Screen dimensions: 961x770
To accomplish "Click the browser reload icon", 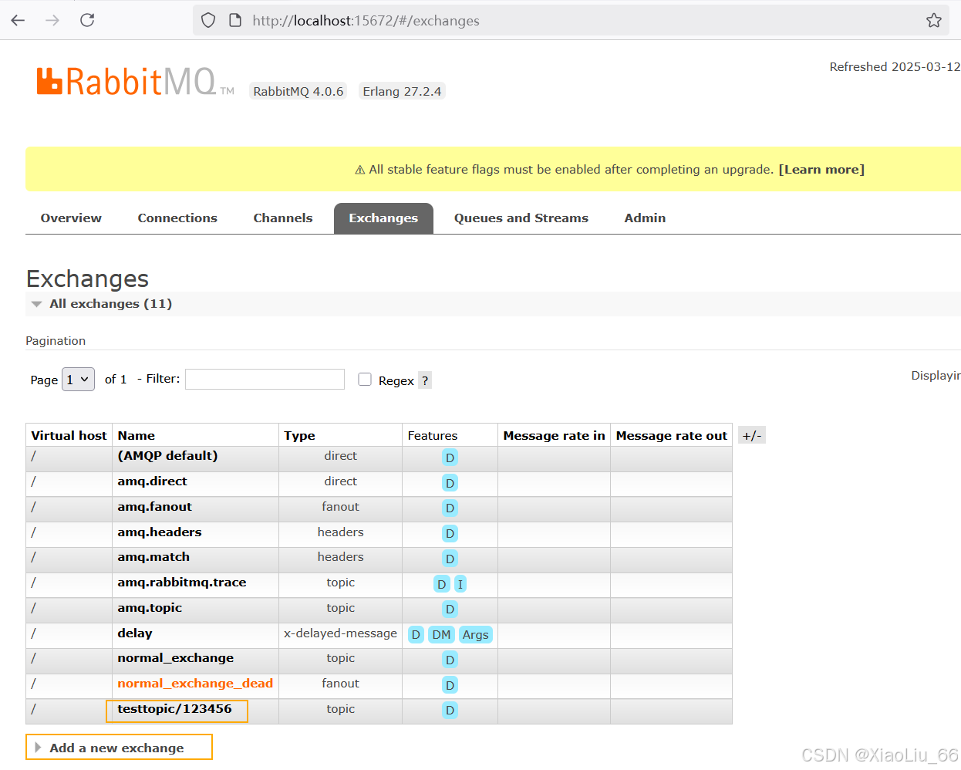I will [87, 20].
